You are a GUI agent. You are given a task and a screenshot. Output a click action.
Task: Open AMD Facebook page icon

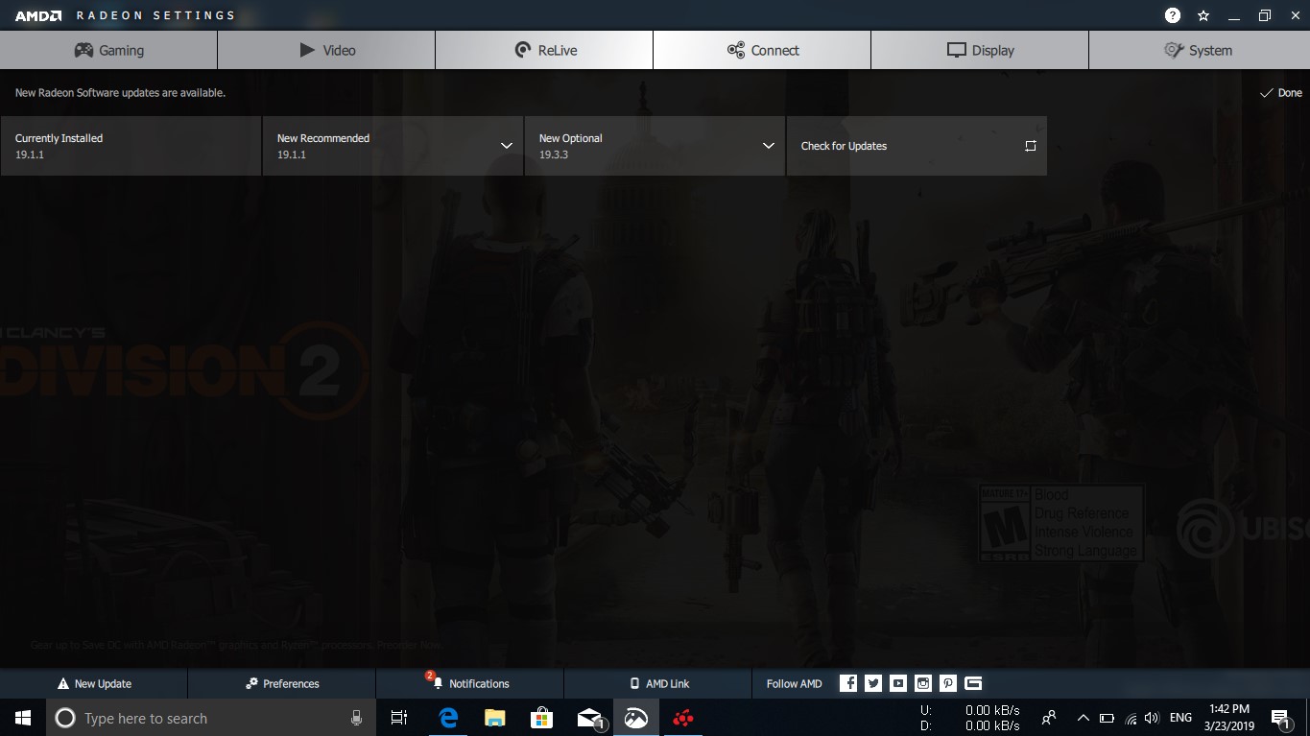click(848, 683)
